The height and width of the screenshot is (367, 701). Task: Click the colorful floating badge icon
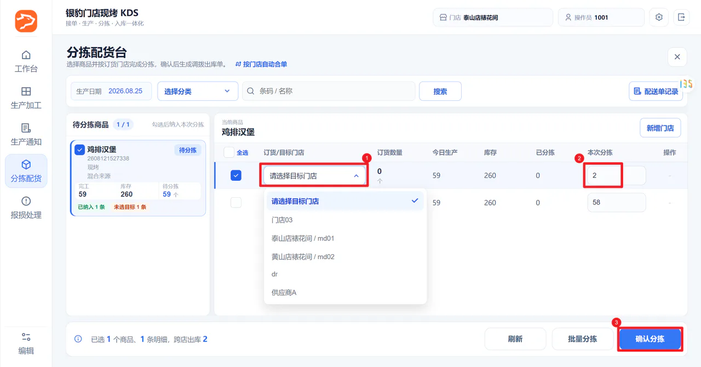(687, 84)
